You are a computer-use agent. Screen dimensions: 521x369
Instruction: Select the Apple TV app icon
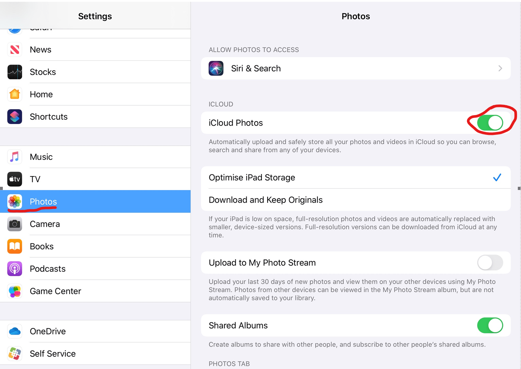14,179
